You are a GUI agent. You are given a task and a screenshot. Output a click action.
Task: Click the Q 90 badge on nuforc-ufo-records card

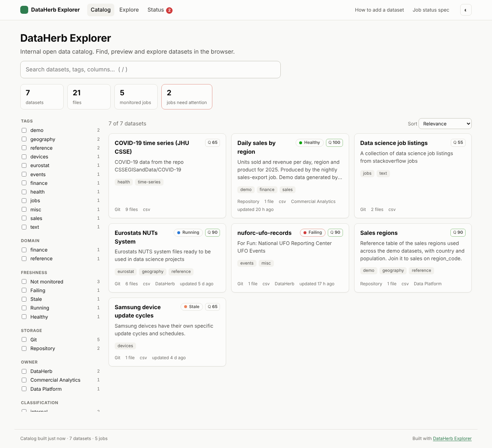pos(335,233)
